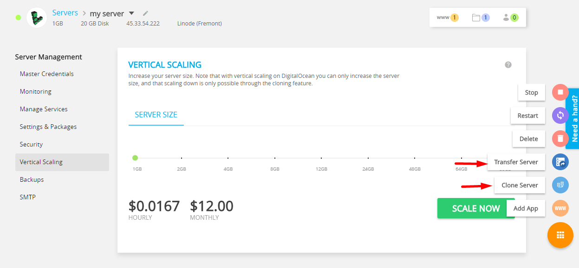The height and width of the screenshot is (268, 579).
Task: Click the Scale Now button
Action: point(476,208)
